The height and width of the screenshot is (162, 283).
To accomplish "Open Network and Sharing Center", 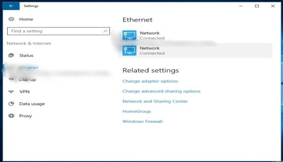I will click(x=155, y=101).
